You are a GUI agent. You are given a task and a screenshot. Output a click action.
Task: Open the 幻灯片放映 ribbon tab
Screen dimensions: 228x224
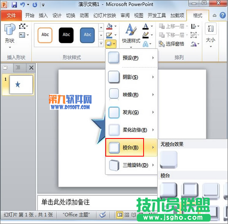tap(105, 15)
